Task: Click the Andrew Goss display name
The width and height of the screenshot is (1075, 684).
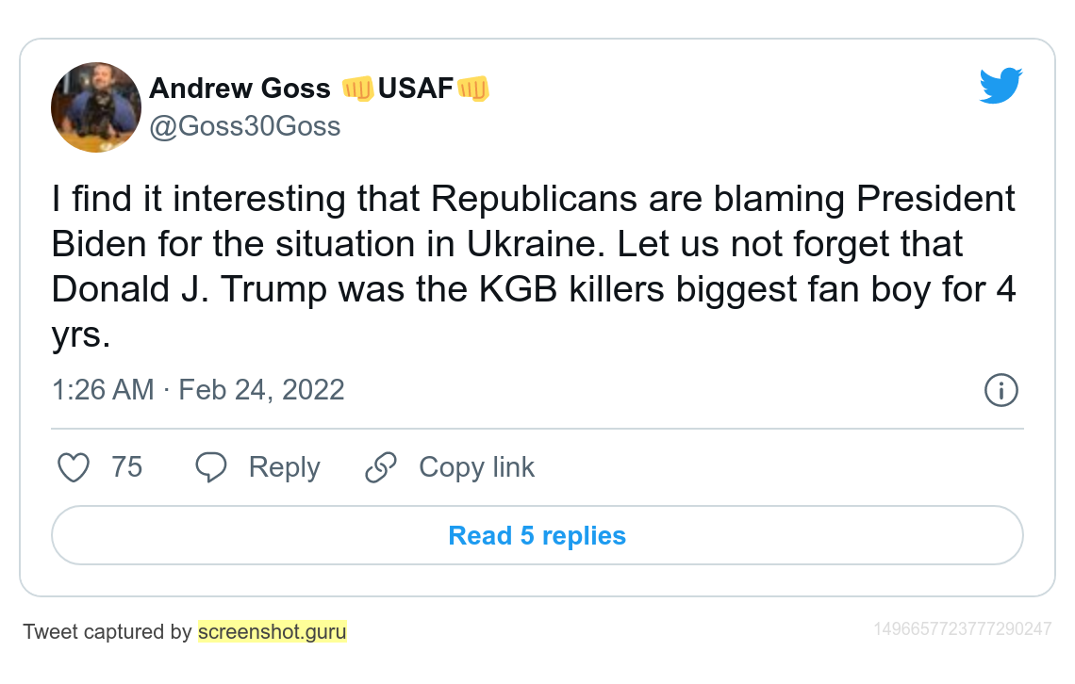Action: [x=240, y=89]
